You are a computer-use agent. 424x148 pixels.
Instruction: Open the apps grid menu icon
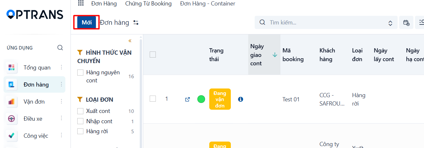81,4
